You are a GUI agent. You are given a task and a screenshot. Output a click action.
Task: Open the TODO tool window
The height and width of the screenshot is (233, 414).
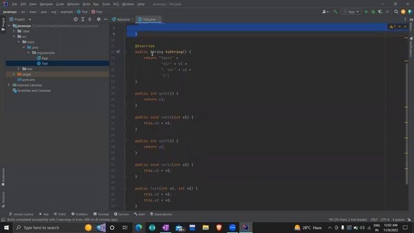60,214
